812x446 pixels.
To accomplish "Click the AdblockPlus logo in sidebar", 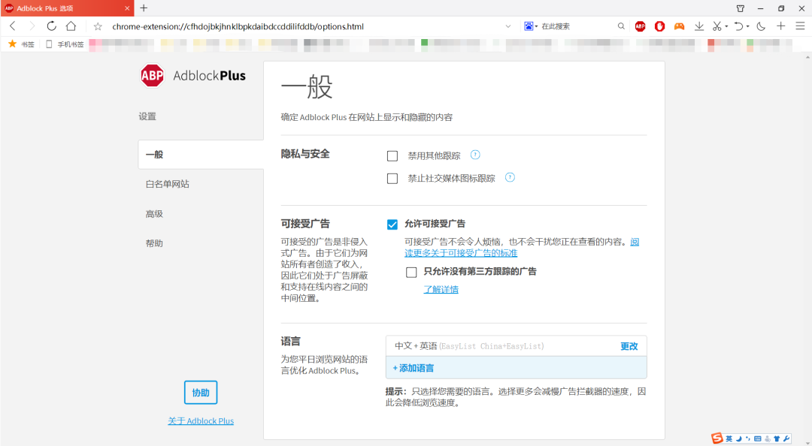I will point(193,76).
